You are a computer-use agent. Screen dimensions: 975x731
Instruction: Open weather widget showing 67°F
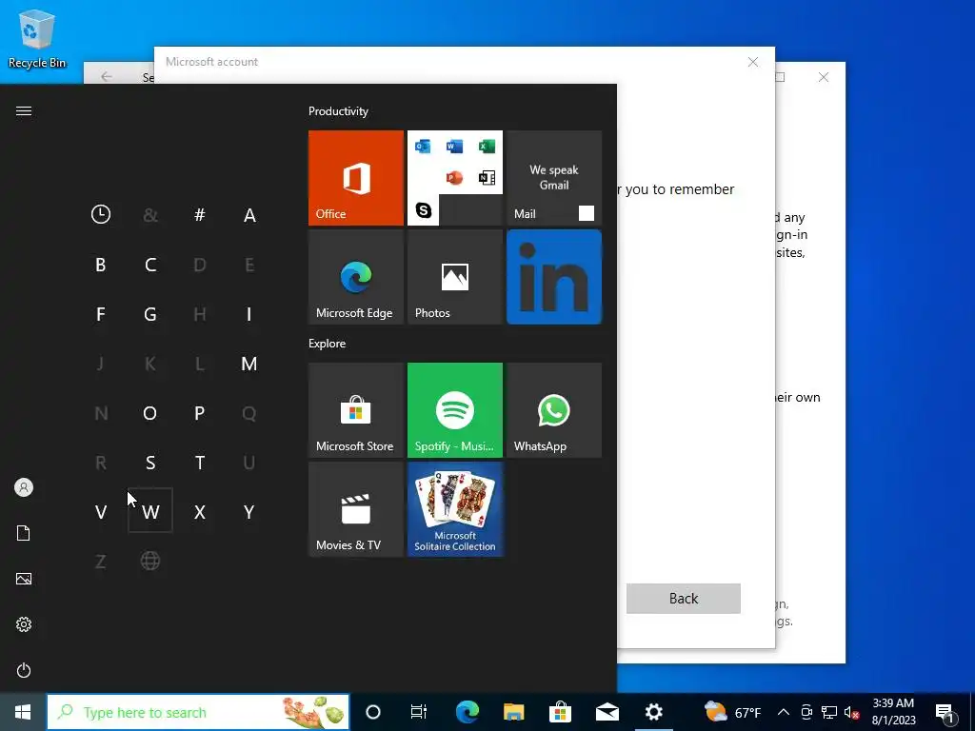coord(733,712)
